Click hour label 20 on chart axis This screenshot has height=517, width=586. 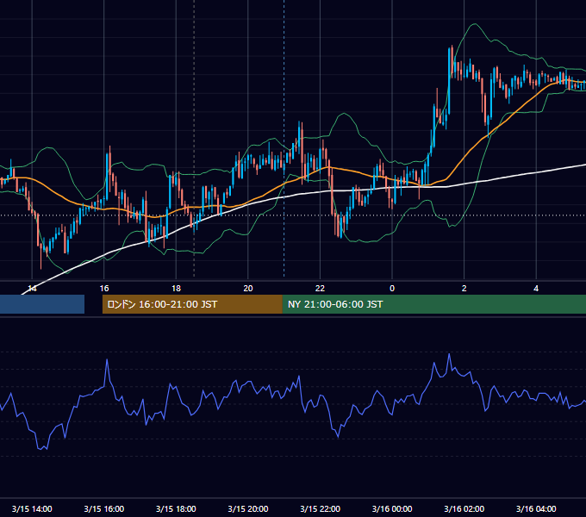[248, 289]
